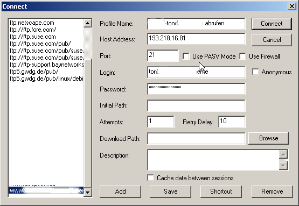Click the Attempts field
Image resolution: width=299 pixels, height=206 pixels.
[161, 122]
